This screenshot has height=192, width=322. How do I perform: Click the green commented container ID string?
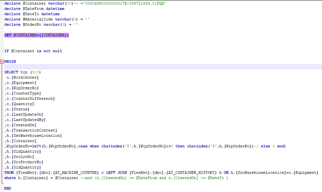125,4
